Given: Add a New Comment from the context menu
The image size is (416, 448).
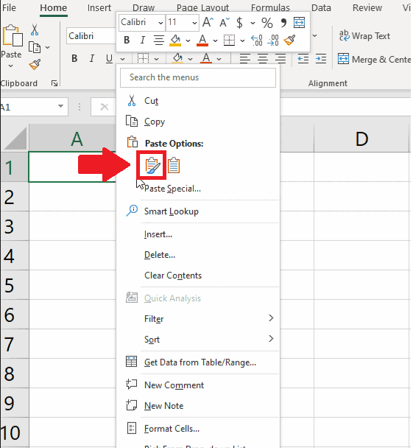Looking at the screenshot, I should 199,385.
